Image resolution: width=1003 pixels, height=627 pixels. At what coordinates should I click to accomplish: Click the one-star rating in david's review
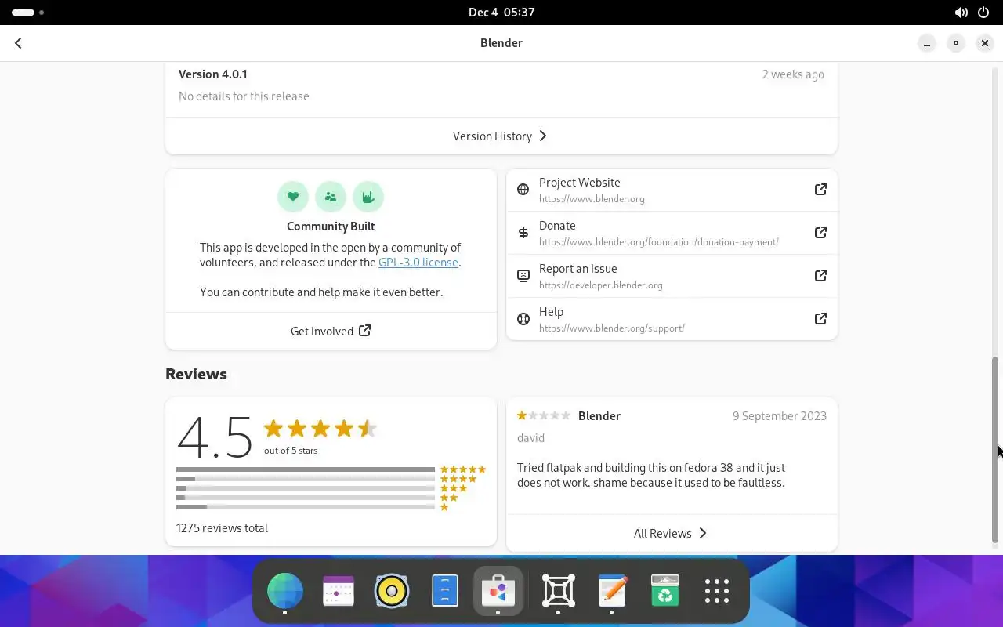coord(544,415)
